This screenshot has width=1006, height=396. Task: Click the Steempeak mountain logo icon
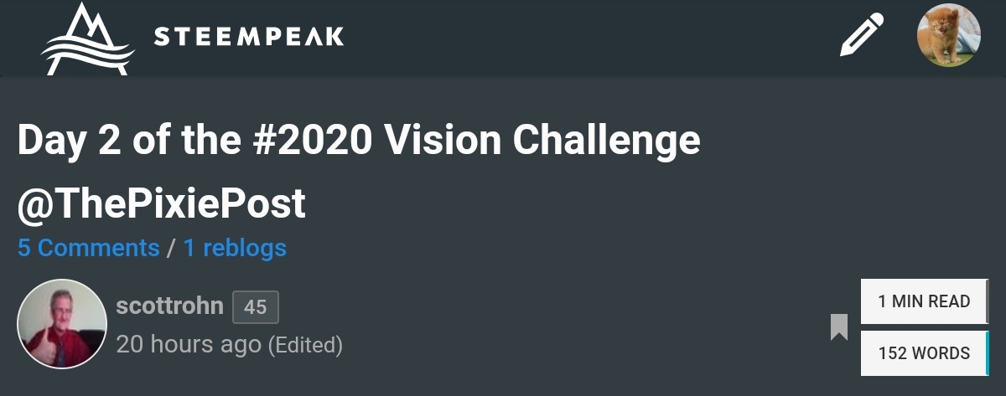(x=87, y=39)
